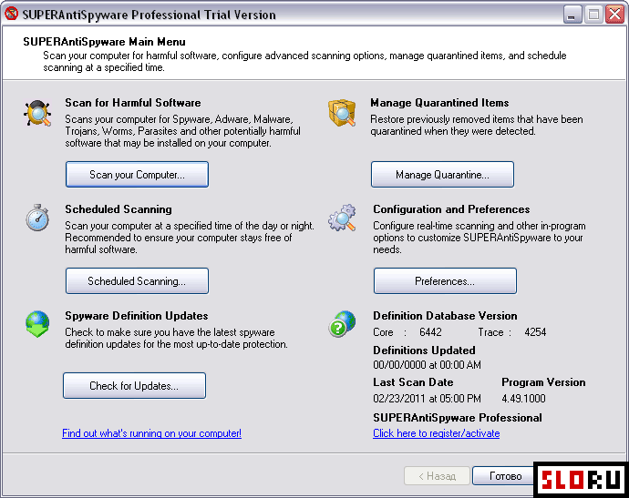This screenshot has height=498, width=629.
Task: Click the Spyware Definition Updates heading
Action: coord(137,316)
